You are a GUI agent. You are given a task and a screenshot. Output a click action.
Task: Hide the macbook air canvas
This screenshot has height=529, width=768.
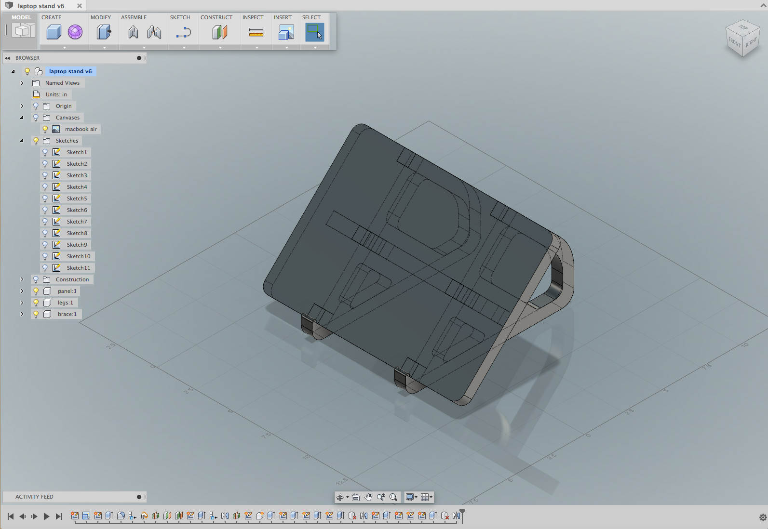[45, 129]
